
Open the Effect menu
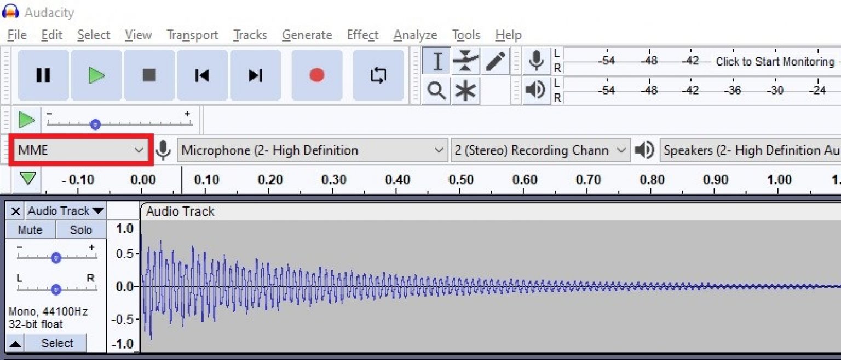click(362, 34)
